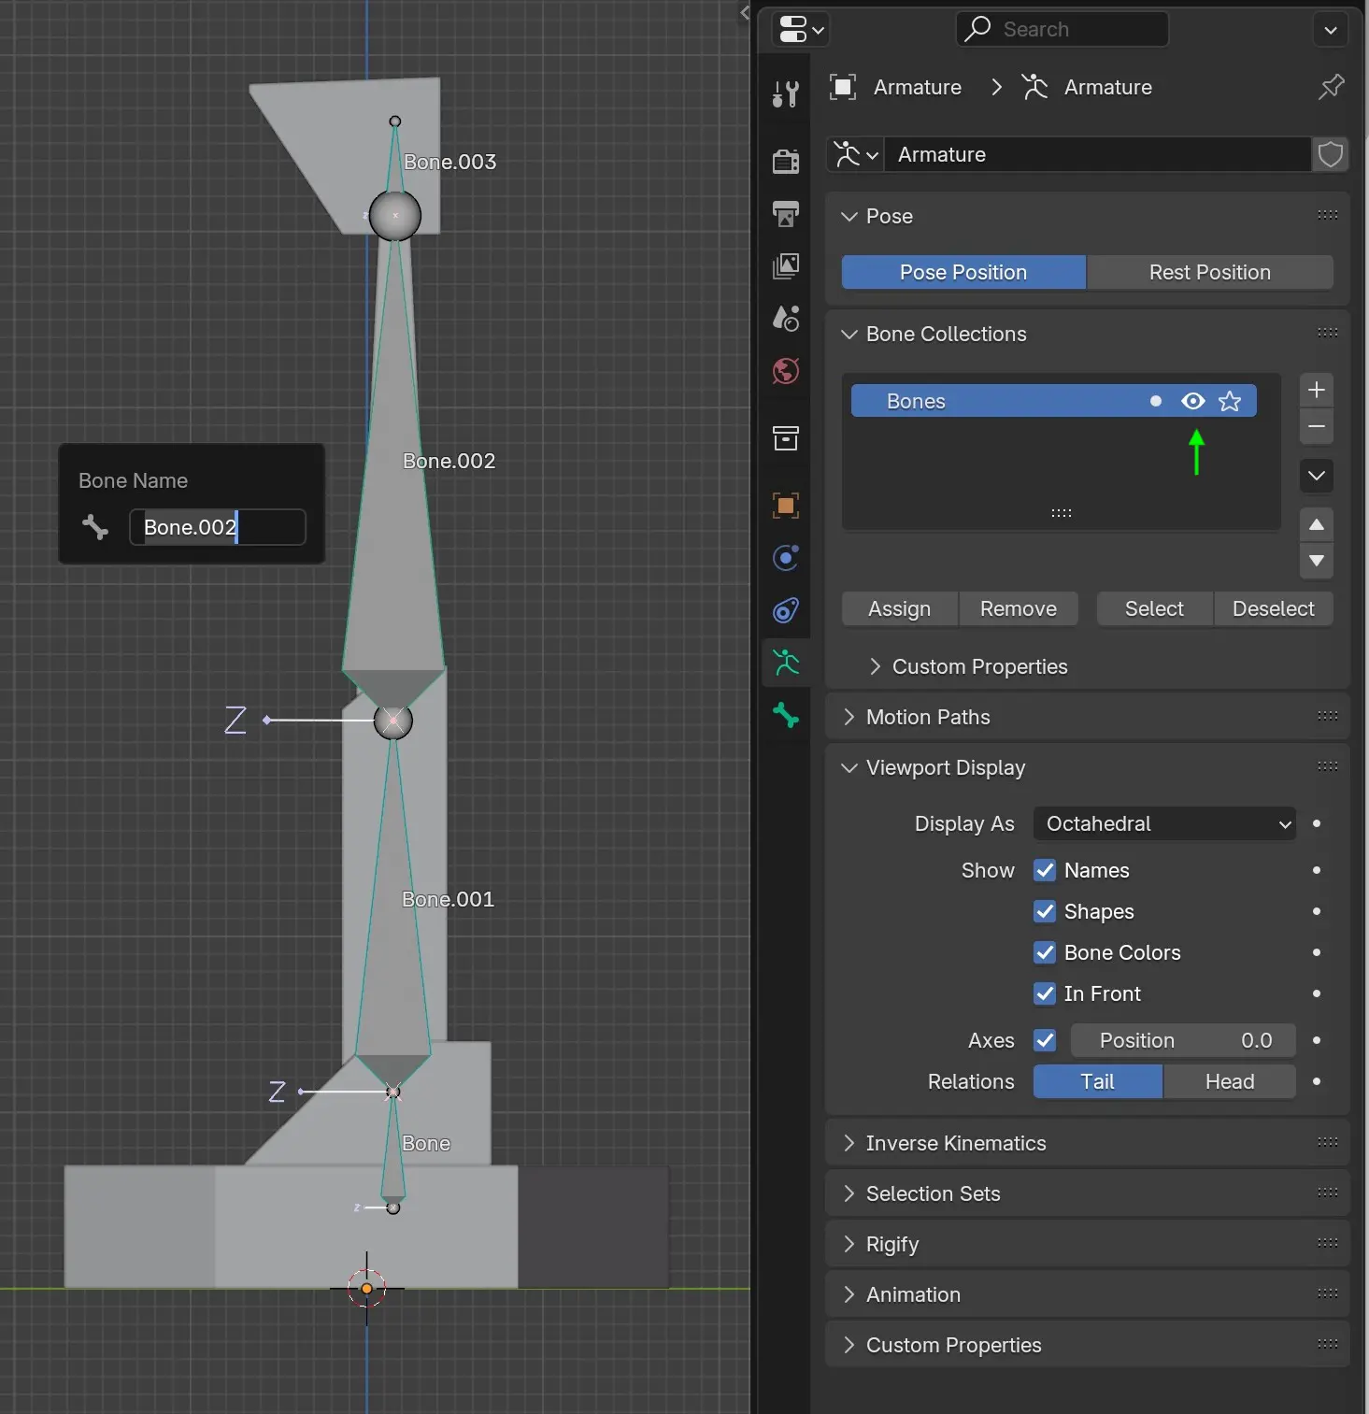Expand the Inverse Kinematics panel
1369x1414 pixels.
coord(955,1143)
